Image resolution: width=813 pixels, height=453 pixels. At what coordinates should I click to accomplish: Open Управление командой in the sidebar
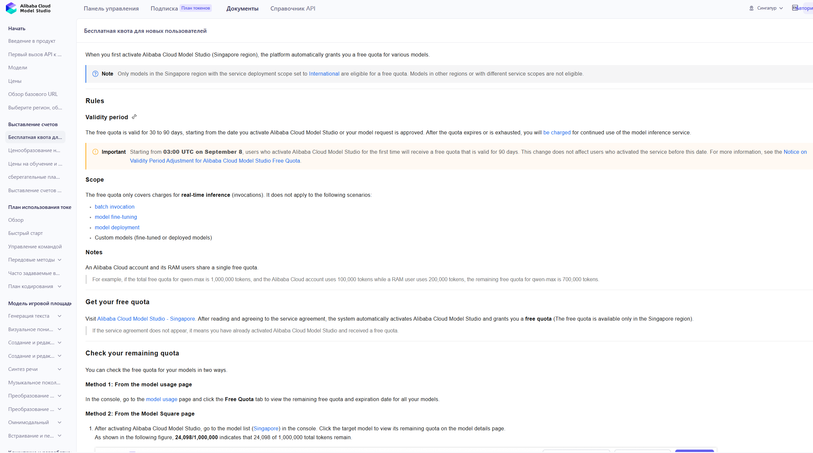tap(35, 247)
